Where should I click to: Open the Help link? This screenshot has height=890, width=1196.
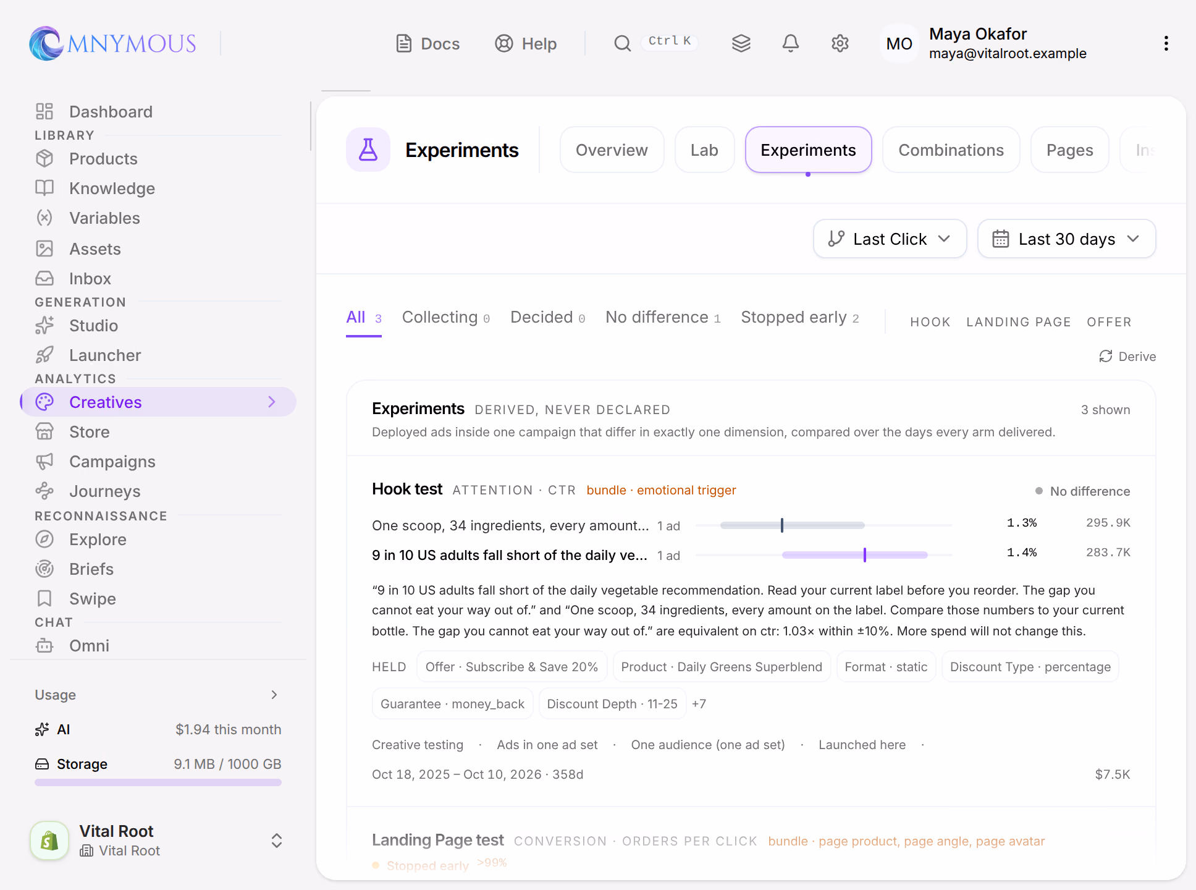pyautogui.click(x=526, y=43)
